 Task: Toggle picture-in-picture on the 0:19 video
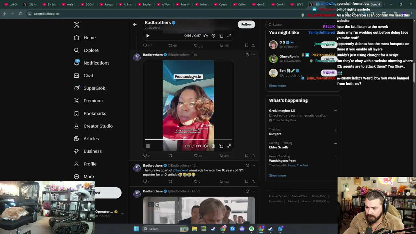pos(221,146)
